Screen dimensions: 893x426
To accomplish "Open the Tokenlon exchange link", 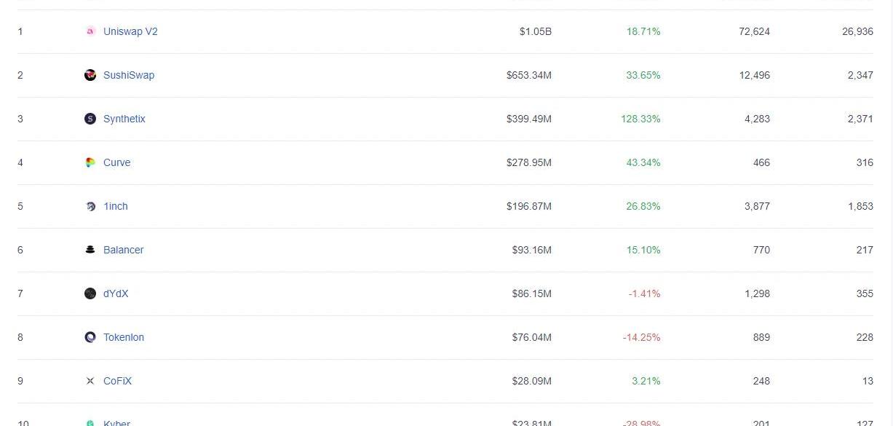I will (x=124, y=337).
